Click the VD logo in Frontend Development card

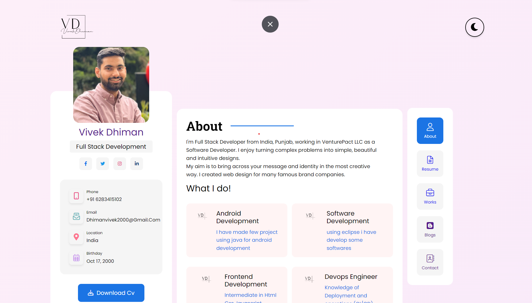coord(206,279)
